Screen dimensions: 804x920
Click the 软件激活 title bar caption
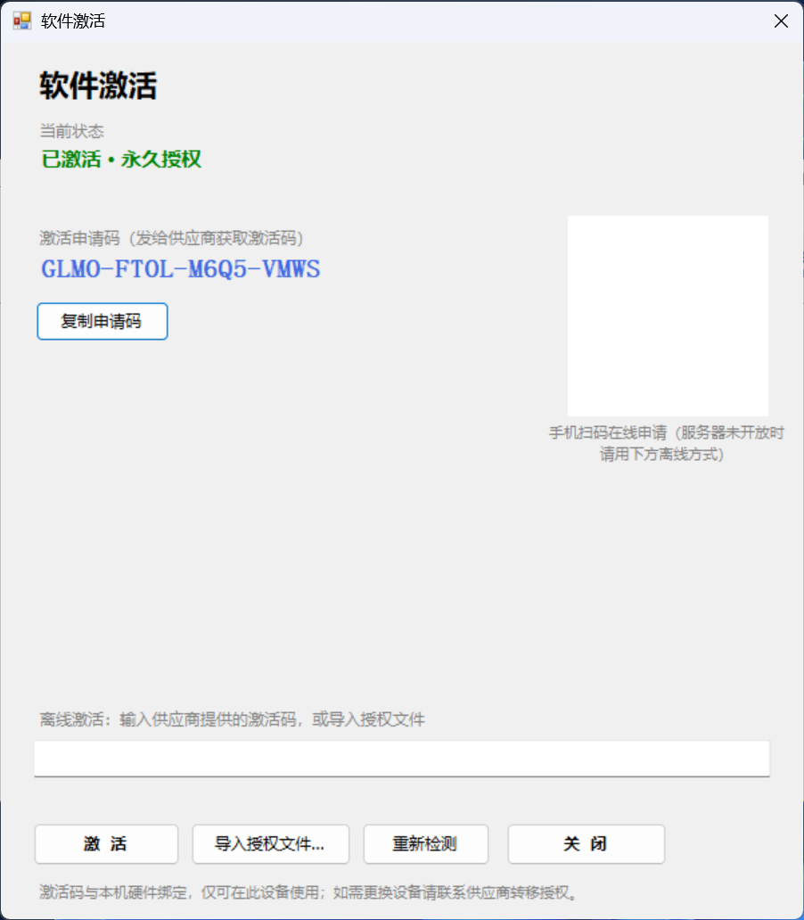coord(73,21)
